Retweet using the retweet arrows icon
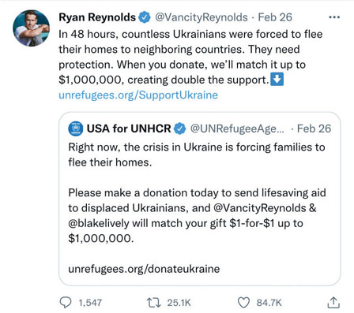354x313 pixels. coord(154,303)
